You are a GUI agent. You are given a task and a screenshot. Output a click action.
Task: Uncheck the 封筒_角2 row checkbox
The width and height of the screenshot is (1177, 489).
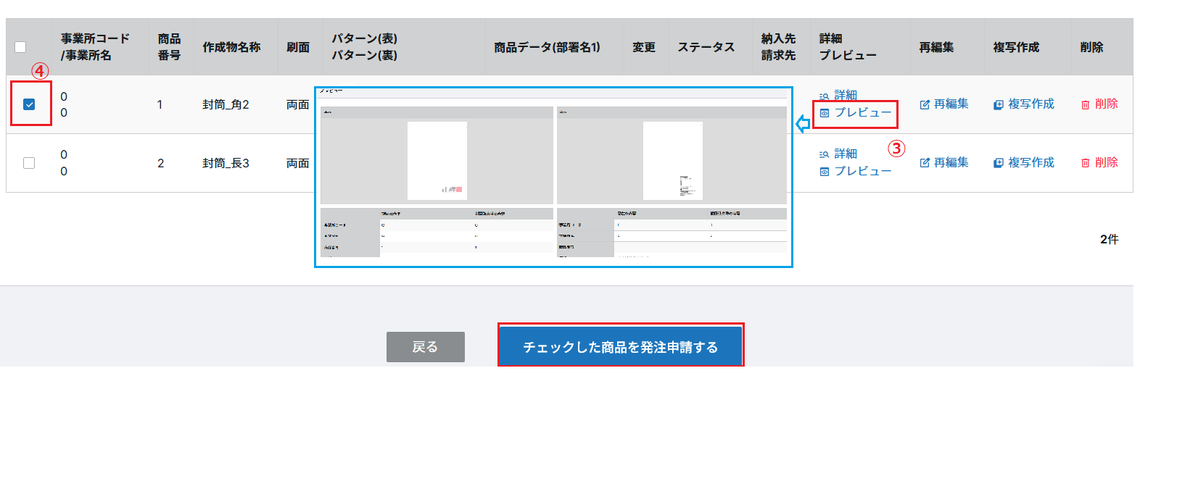29,104
